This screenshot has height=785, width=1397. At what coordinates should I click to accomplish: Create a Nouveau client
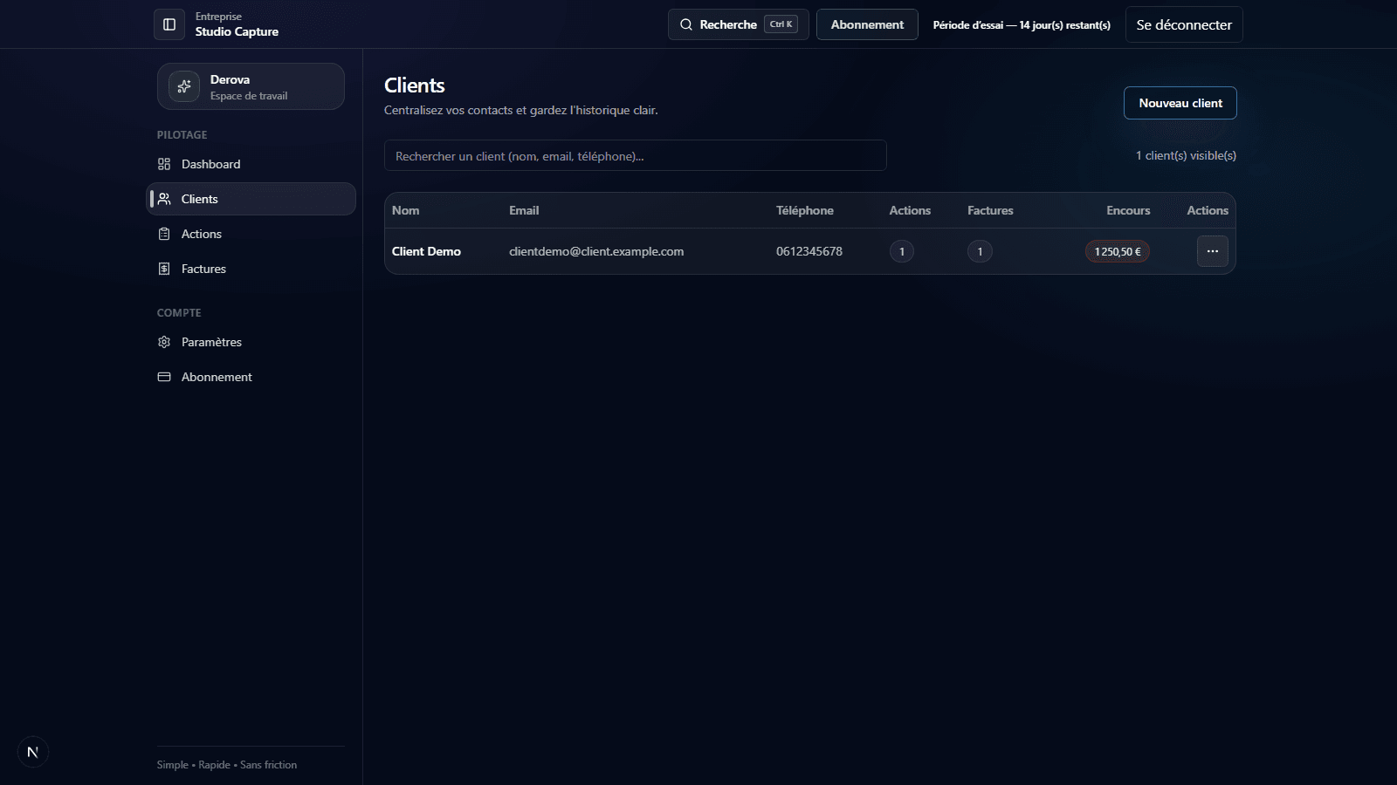click(1180, 103)
